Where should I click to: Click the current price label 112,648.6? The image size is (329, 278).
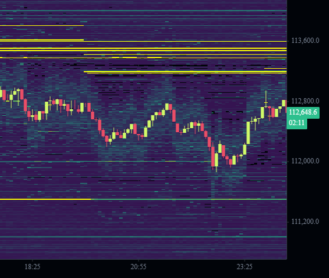pos(303,112)
